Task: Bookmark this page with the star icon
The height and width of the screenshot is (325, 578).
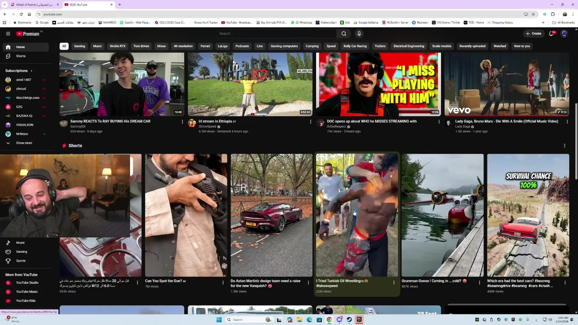Action: (533, 14)
